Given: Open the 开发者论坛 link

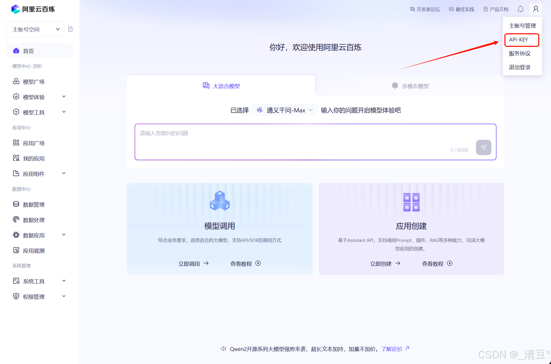Looking at the screenshot, I should pos(425,9).
